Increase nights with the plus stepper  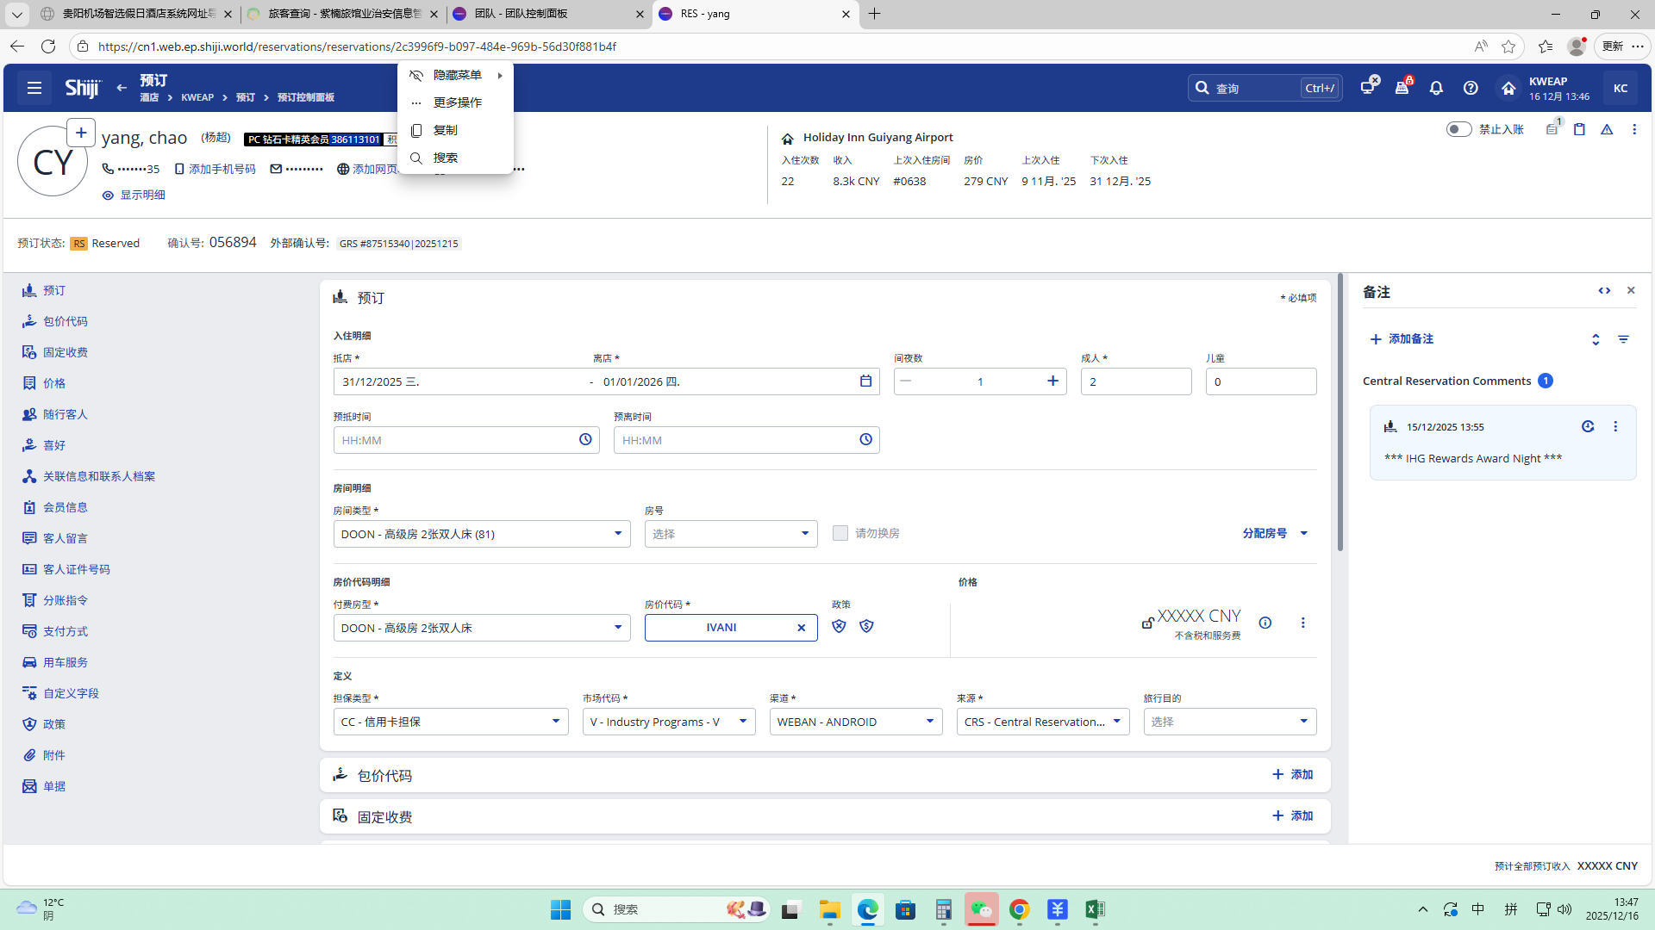tap(1052, 381)
